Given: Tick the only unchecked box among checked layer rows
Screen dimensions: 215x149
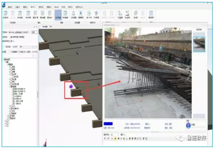Looking at the screenshot, I should [x=13, y=96].
